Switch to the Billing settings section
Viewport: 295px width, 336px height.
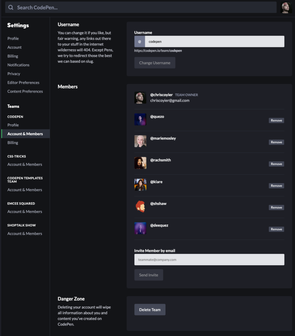pos(12,56)
